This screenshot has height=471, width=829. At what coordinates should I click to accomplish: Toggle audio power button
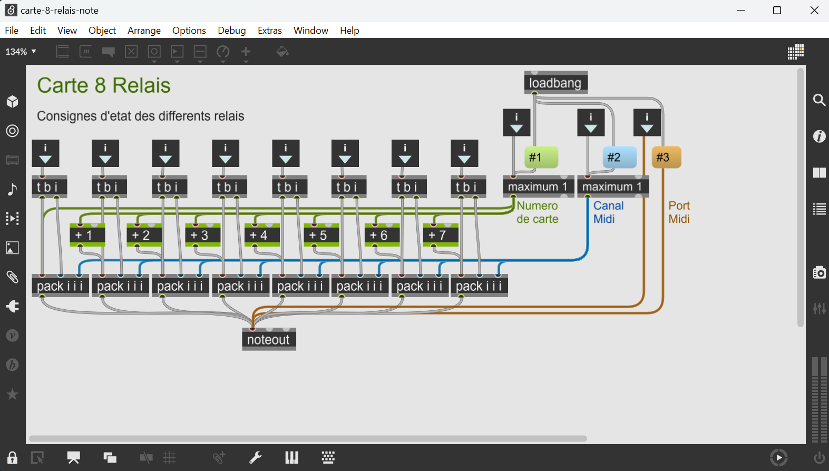(x=819, y=457)
